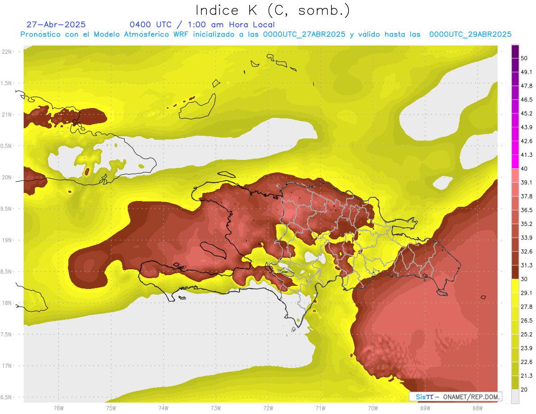Click the legend value '50'

tap(524, 58)
